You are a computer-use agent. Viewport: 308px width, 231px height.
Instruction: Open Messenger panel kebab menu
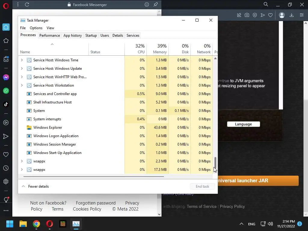point(18,4)
